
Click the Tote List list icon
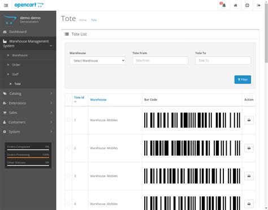click(x=67, y=34)
